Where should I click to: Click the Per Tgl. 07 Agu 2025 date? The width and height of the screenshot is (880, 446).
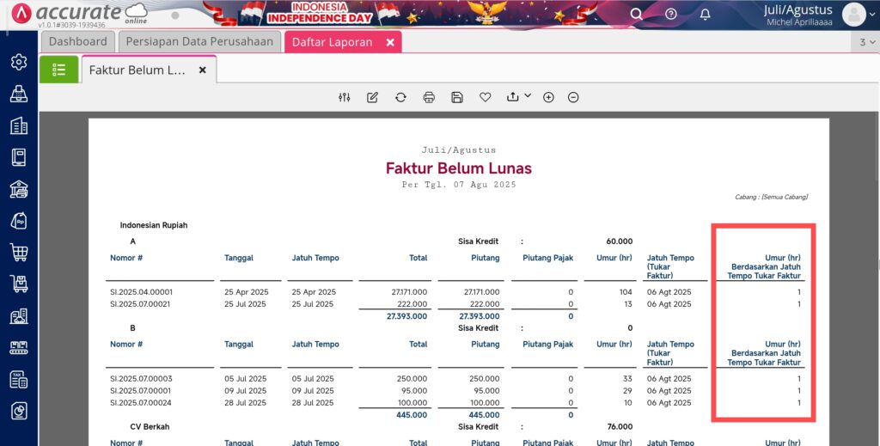459,185
